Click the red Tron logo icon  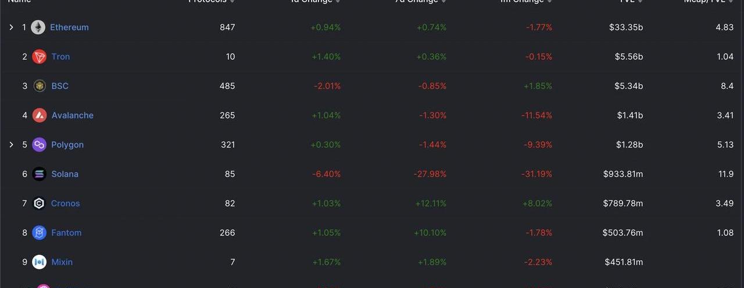coord(39,57)
